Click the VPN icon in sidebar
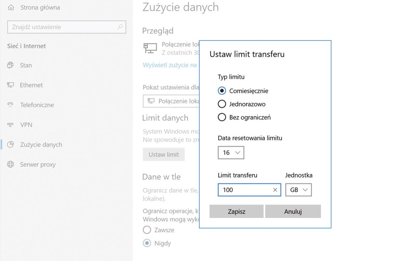Viewport: 395px width, 261px height. pos(11,125)
